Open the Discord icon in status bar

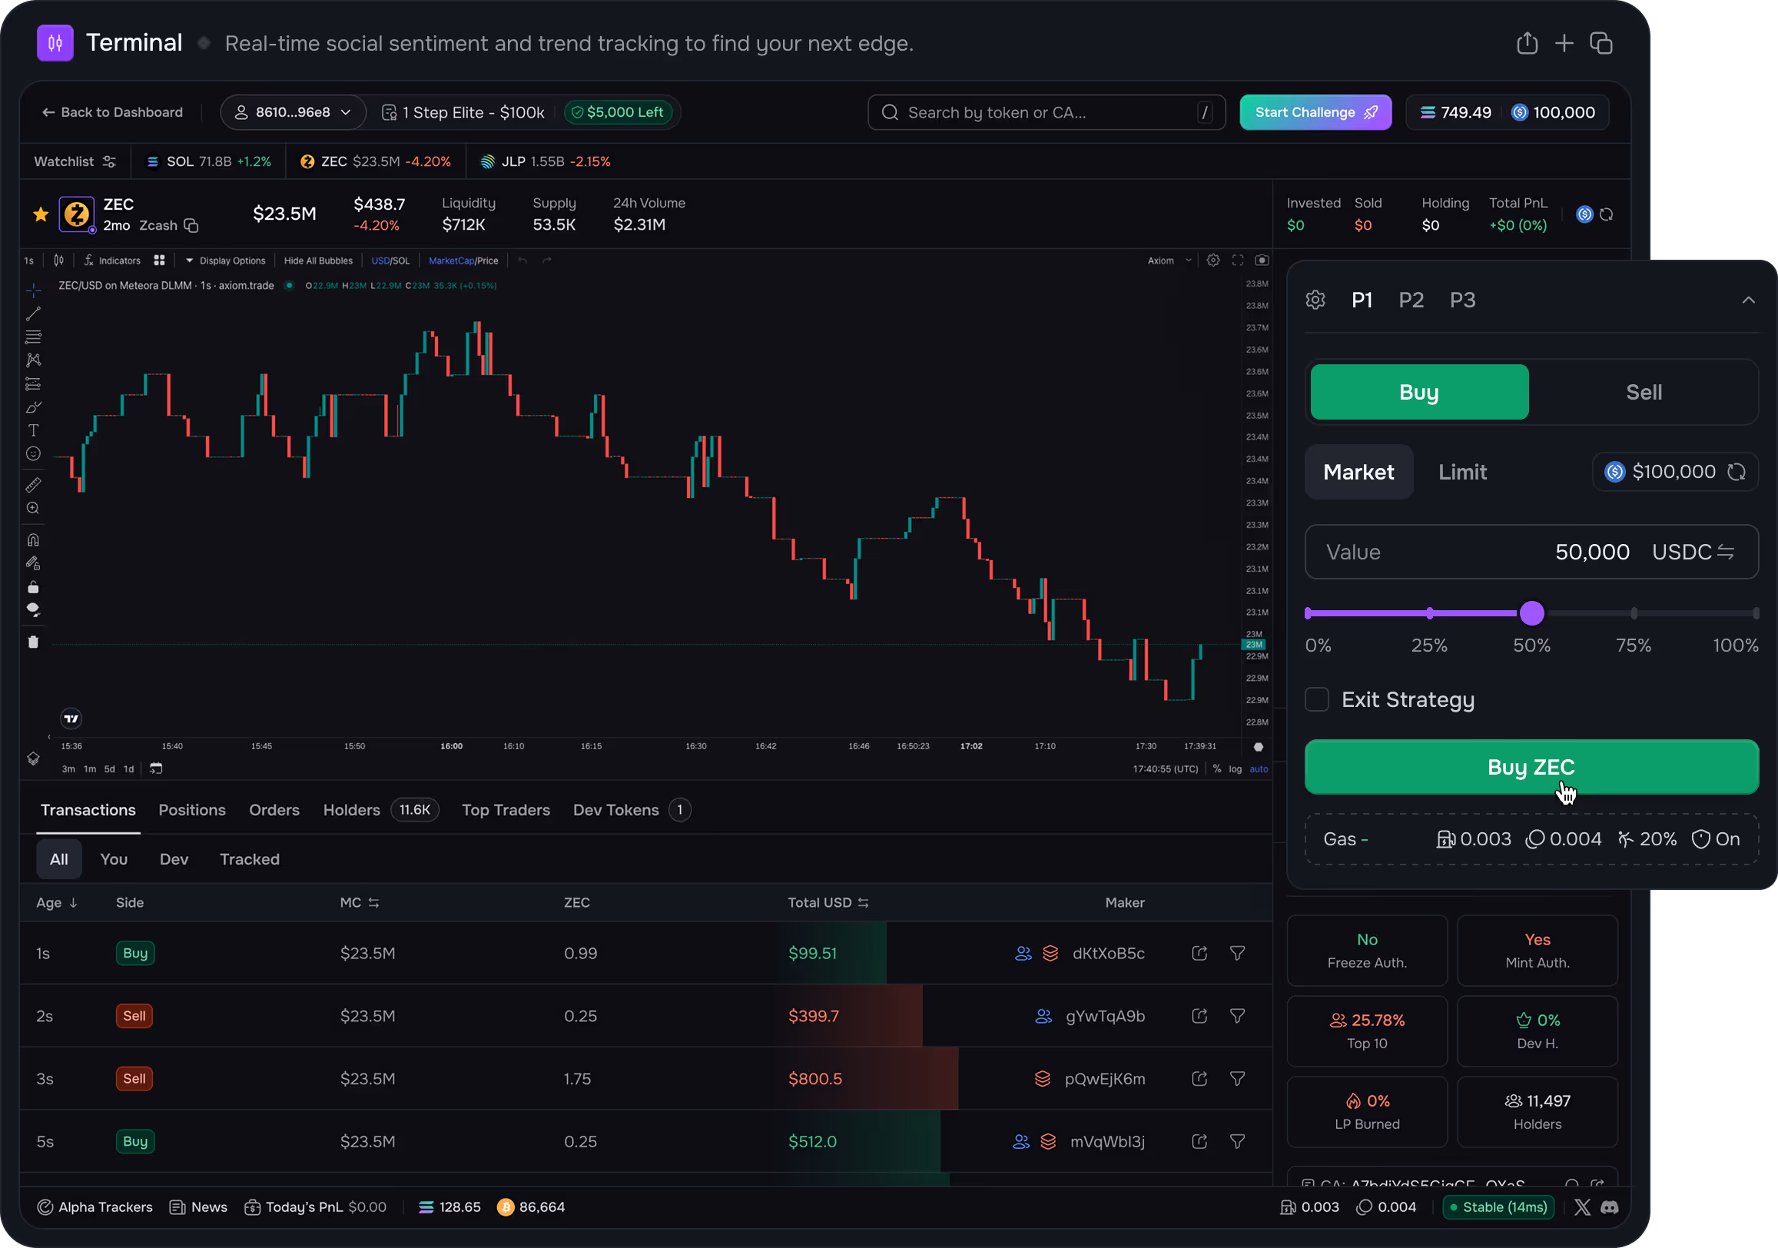pyautogui.click(x=1608, y=1207)
